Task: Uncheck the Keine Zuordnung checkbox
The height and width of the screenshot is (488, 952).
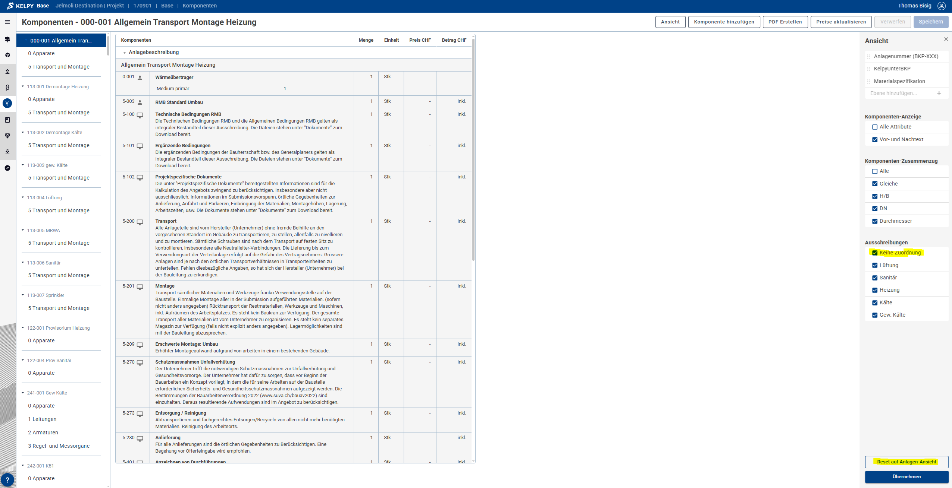Action: (x=874, y=253)
